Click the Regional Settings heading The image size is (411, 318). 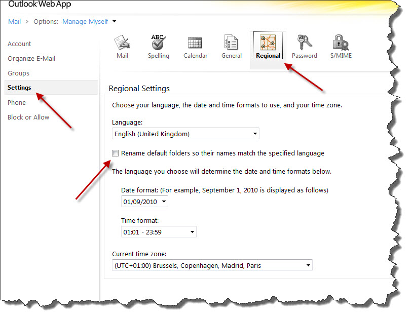[139, 89]
